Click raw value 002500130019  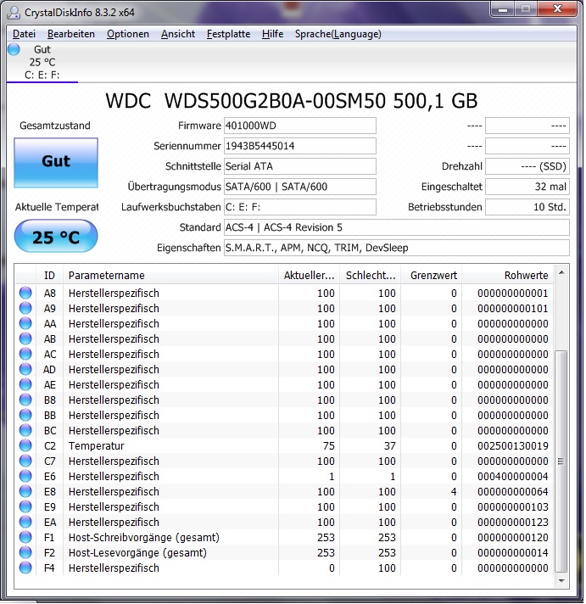(x=513, y=445)
